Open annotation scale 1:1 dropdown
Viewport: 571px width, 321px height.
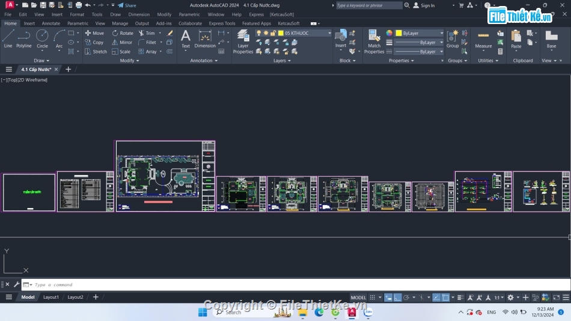(499, 298)
